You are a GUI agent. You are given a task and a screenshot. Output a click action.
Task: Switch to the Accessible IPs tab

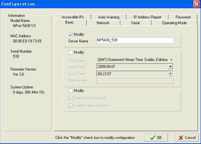coord(73,17)
